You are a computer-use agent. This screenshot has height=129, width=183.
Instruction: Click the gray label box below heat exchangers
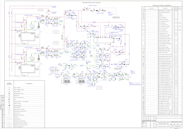point(118,68)
